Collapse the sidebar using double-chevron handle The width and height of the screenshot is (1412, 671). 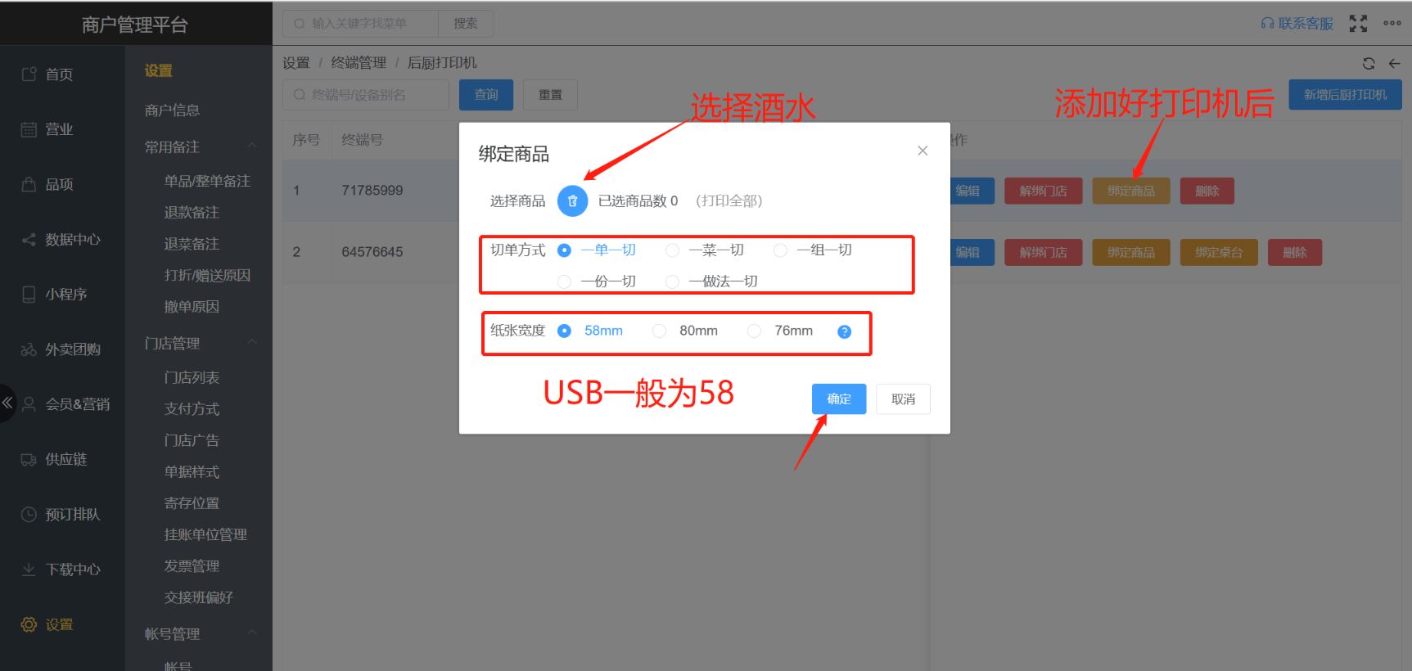[x=7, y=403]
